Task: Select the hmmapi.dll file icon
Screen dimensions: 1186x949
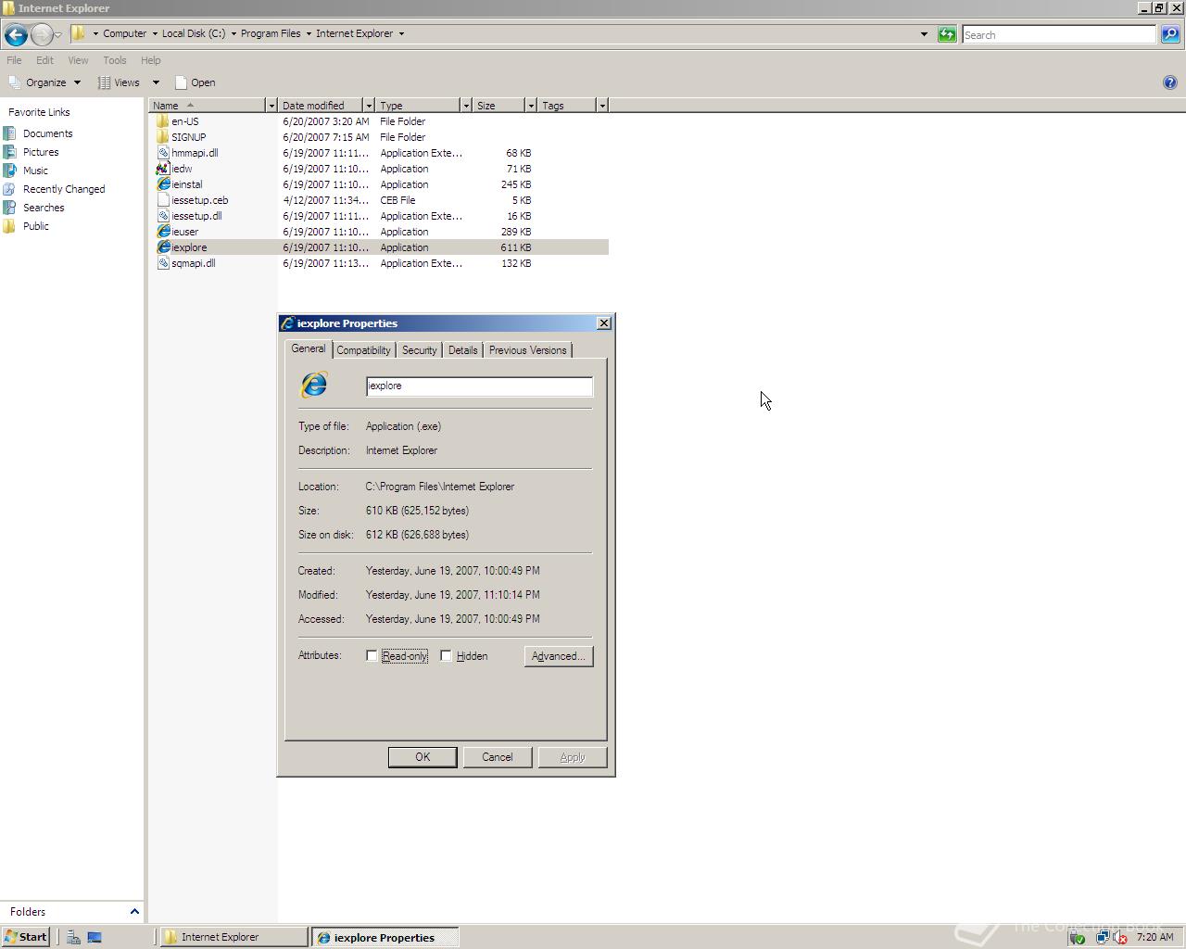Action: (163, 153)
